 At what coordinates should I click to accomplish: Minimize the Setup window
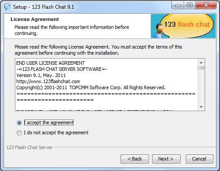point(178,6)
